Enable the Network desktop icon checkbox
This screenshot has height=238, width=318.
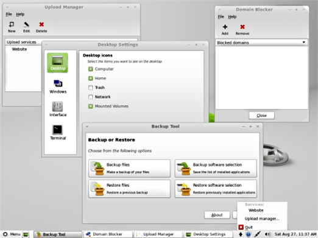pos(91,97)
